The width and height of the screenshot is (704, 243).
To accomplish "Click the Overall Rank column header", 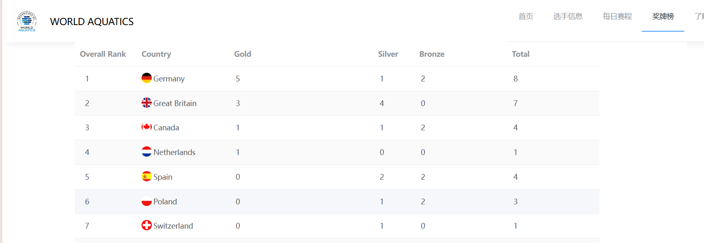I will [103, 54].
